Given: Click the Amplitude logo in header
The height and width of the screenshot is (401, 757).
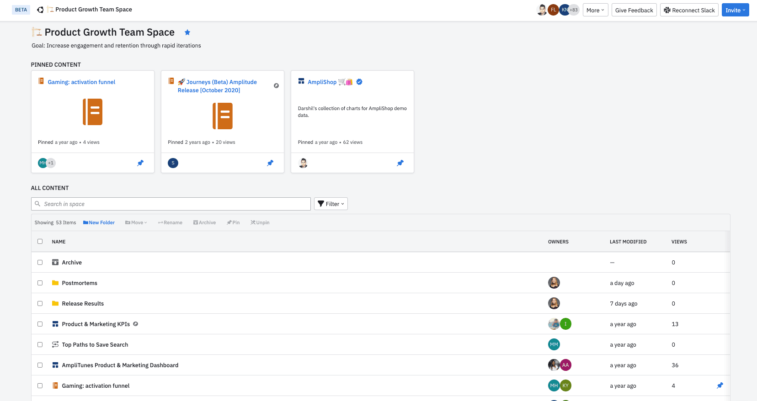Looking at the screenshot, I should [x=40, y=10].
